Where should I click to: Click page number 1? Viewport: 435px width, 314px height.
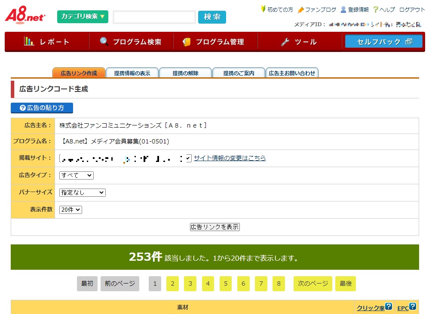[155, 284]
